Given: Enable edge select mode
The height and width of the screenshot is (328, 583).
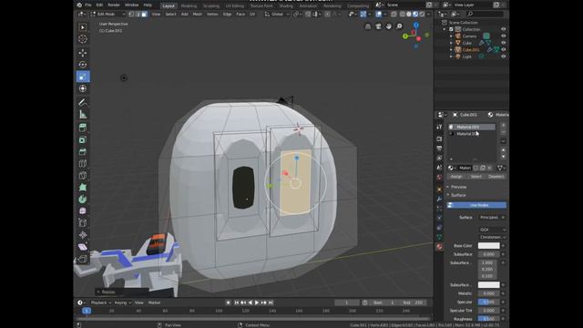Looking at the screenshot, I should click(138, 15).
